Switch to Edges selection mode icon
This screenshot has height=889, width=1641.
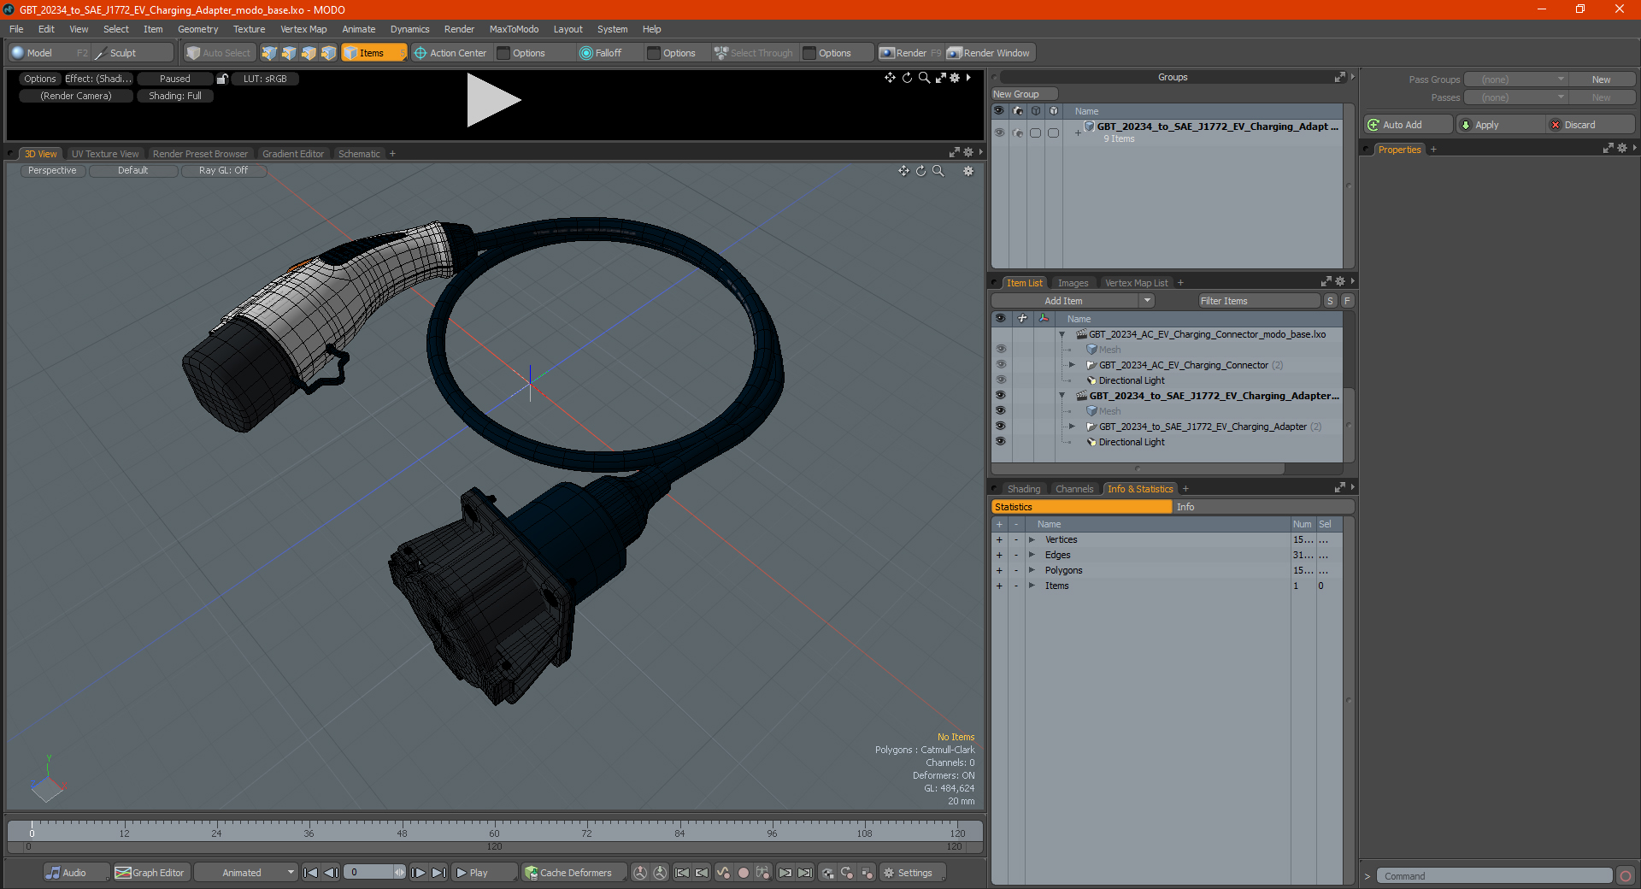[x=289, y=53]
